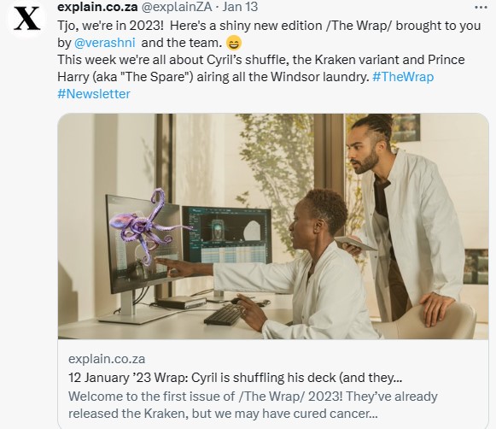Screen dimensions: 496x429
Task: Open the #TheWrap hashtag
Action: (403, 77)
